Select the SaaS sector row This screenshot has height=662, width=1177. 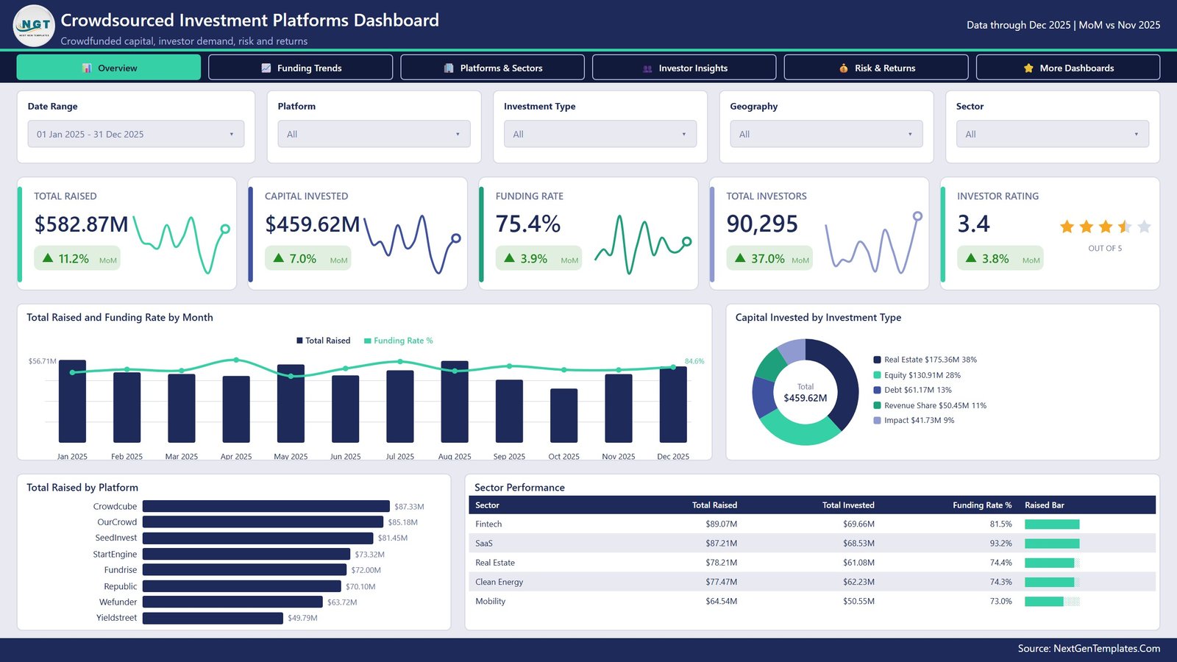click(x=812, y=543)
